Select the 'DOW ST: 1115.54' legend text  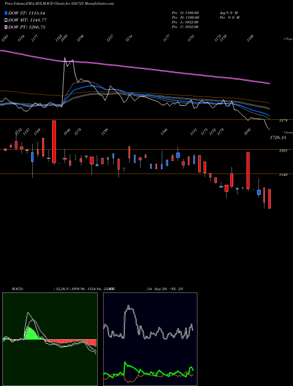27,13
